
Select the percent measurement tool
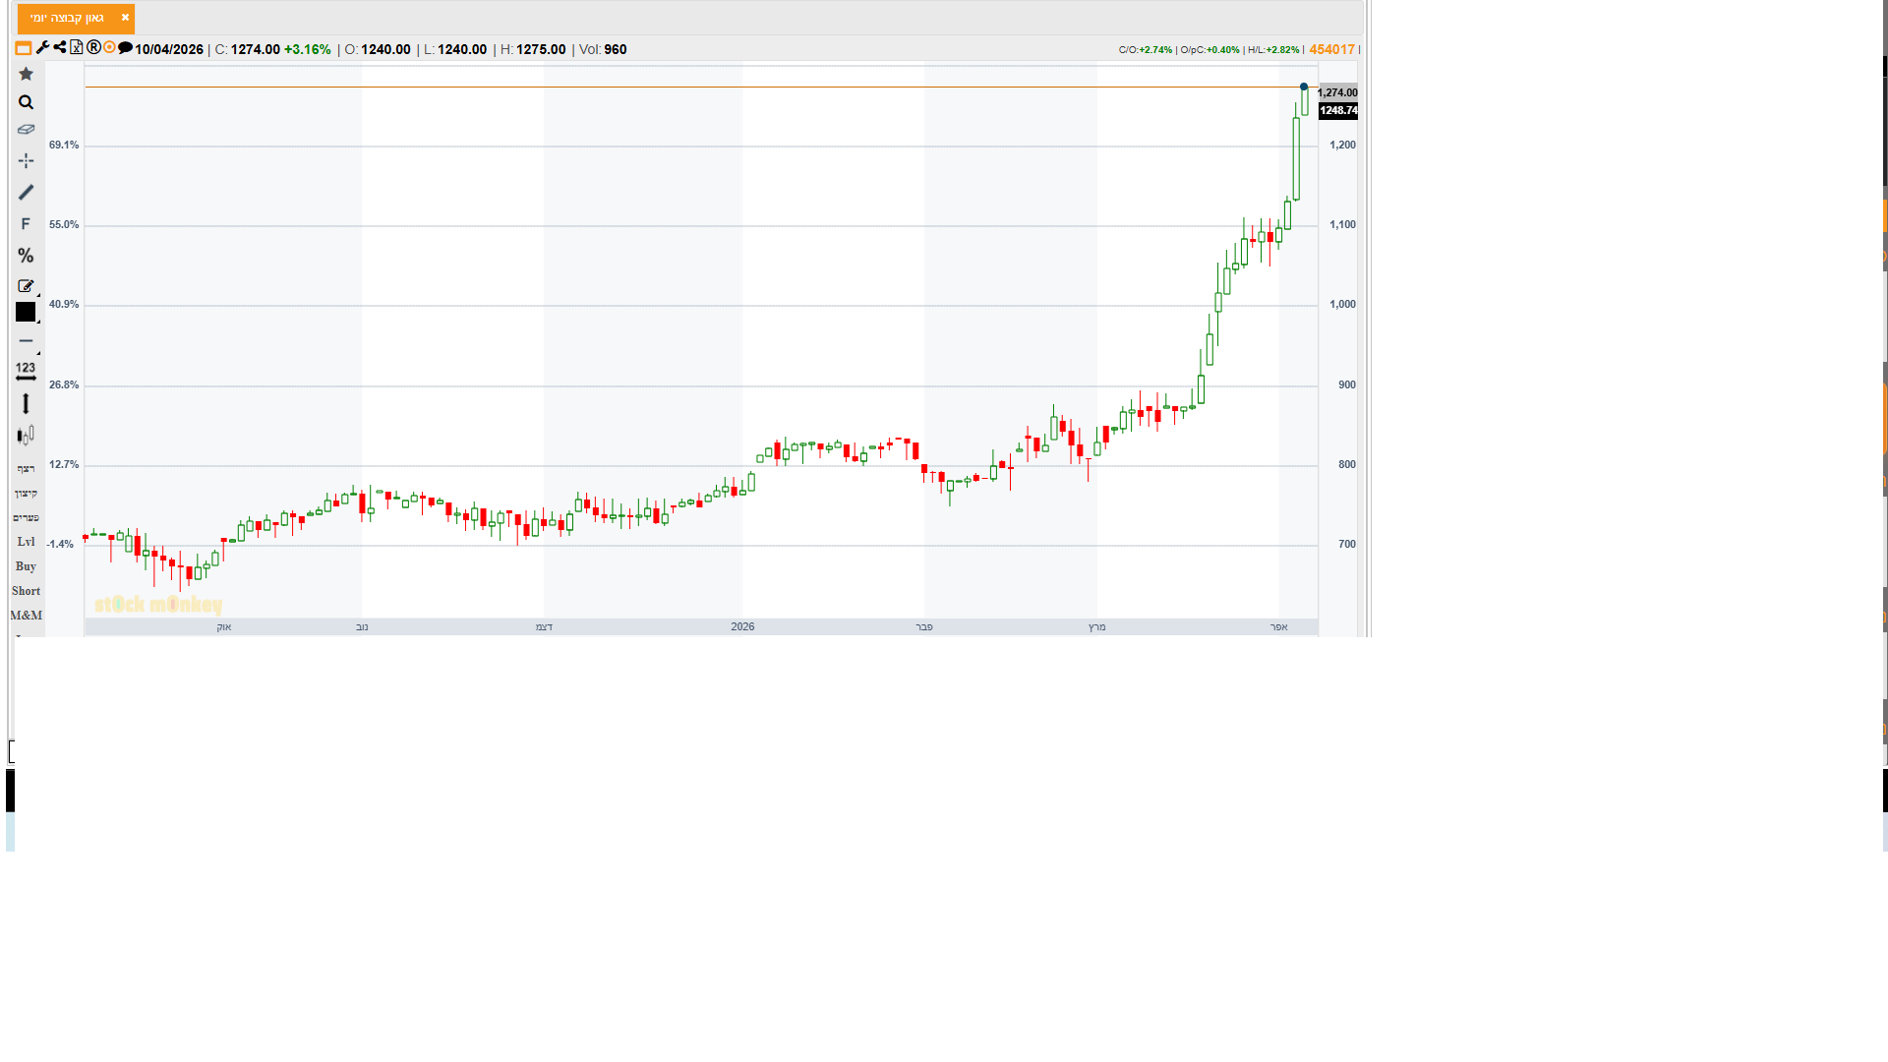(26, 256)
